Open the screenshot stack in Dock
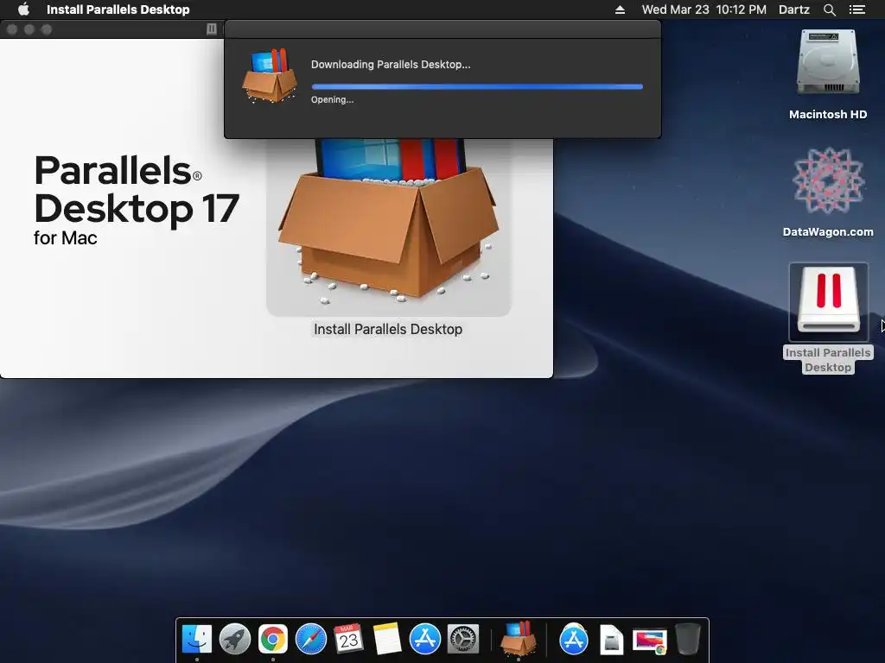 (650, 641)
